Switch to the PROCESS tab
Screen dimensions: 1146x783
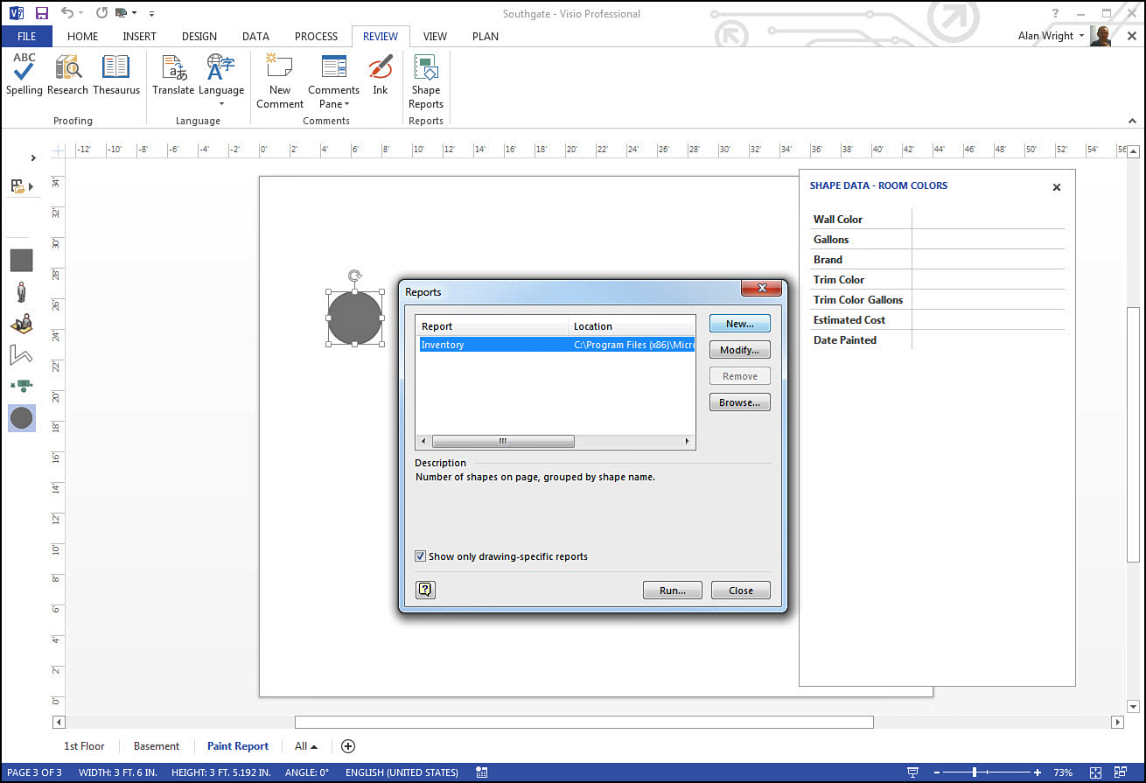(x=316, y=36)
